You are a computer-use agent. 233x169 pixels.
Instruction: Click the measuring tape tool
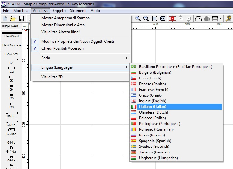[x=229, y=18]
